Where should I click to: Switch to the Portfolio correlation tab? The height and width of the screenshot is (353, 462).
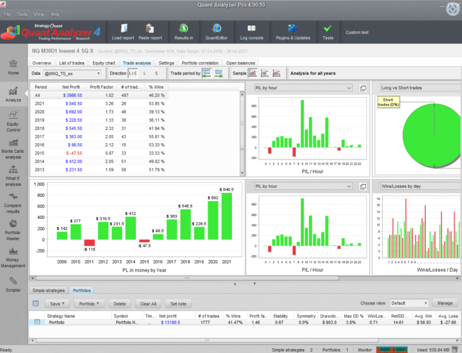200,63
